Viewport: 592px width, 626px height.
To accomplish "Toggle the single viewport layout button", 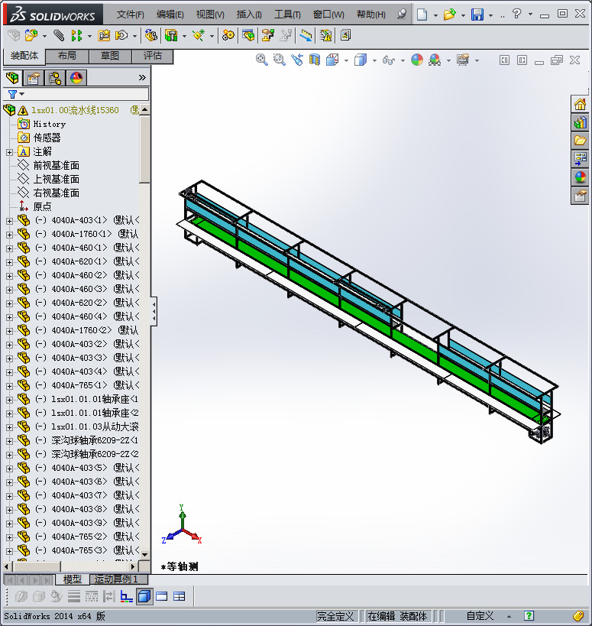I will click(x=162, y=596).
